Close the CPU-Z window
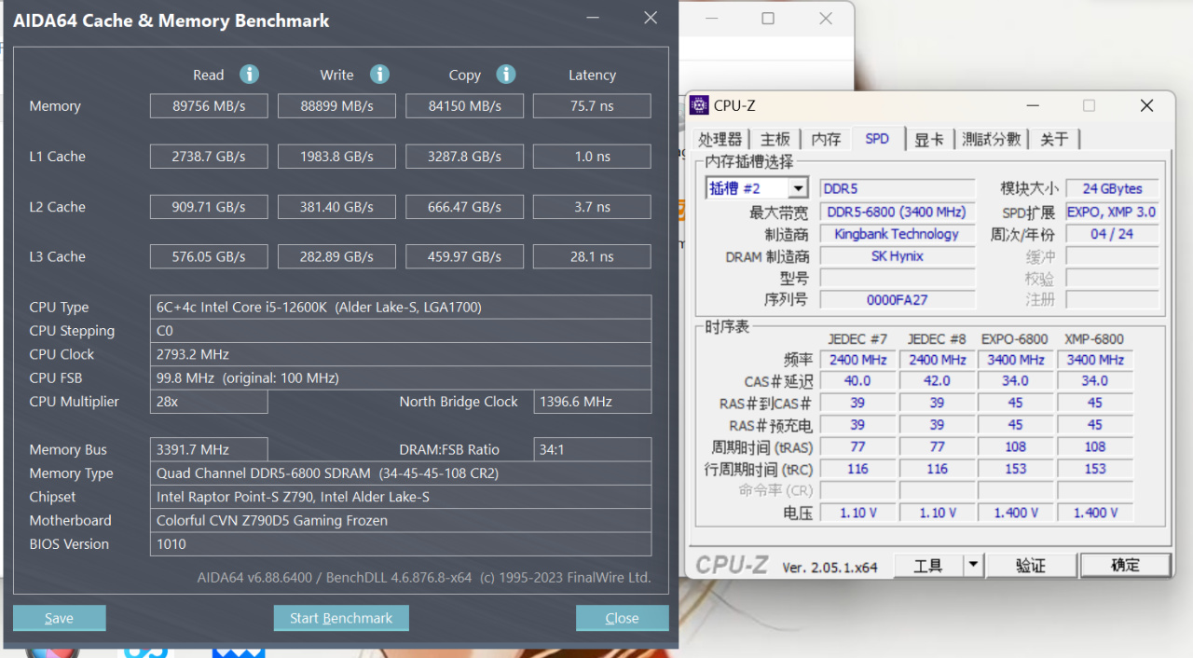 pyautogui.click(x=1146, y=105)
